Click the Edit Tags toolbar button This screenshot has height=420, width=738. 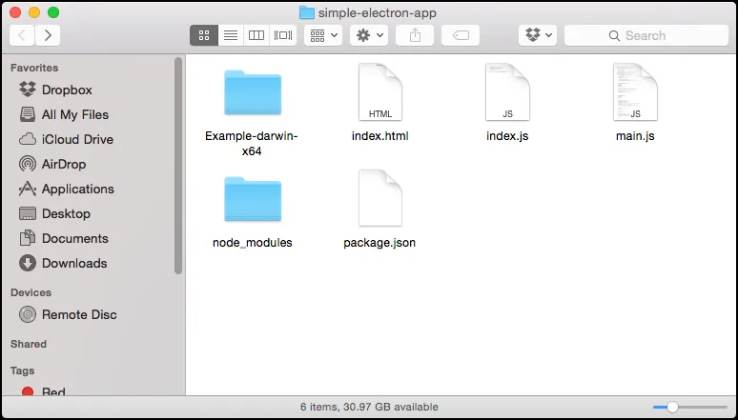point(461,35)
